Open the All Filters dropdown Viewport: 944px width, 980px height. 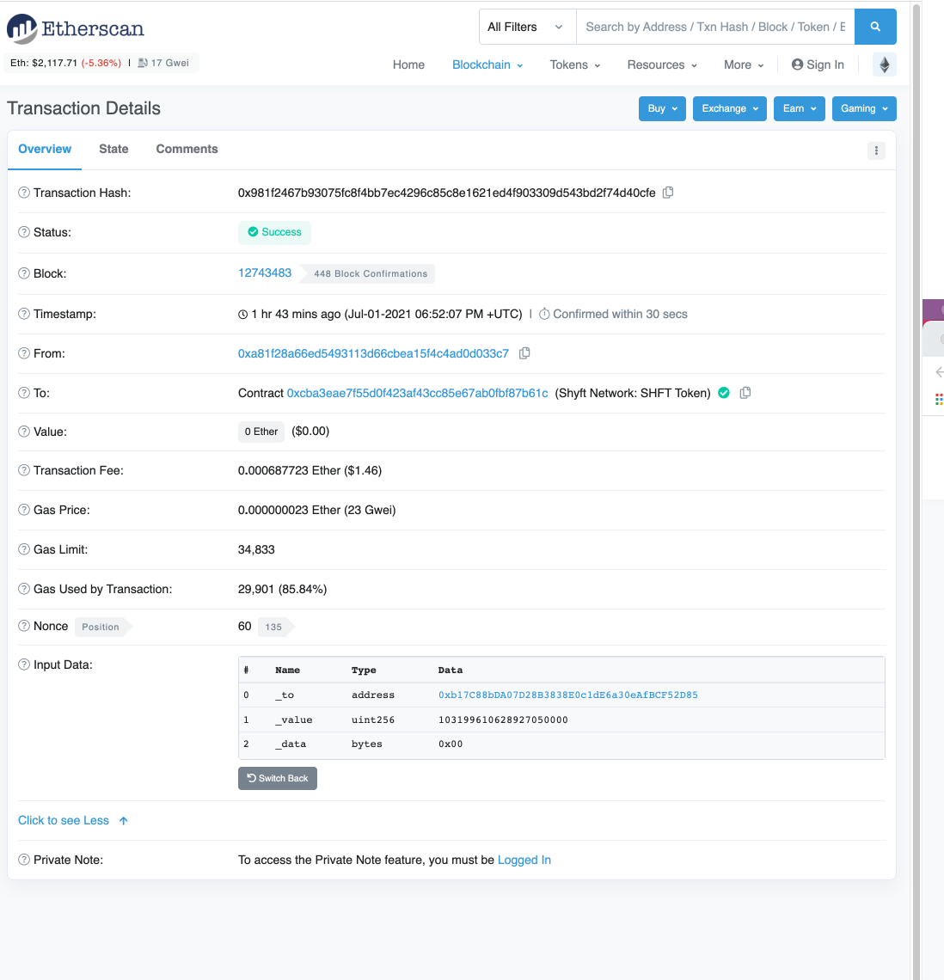point(527,27)
